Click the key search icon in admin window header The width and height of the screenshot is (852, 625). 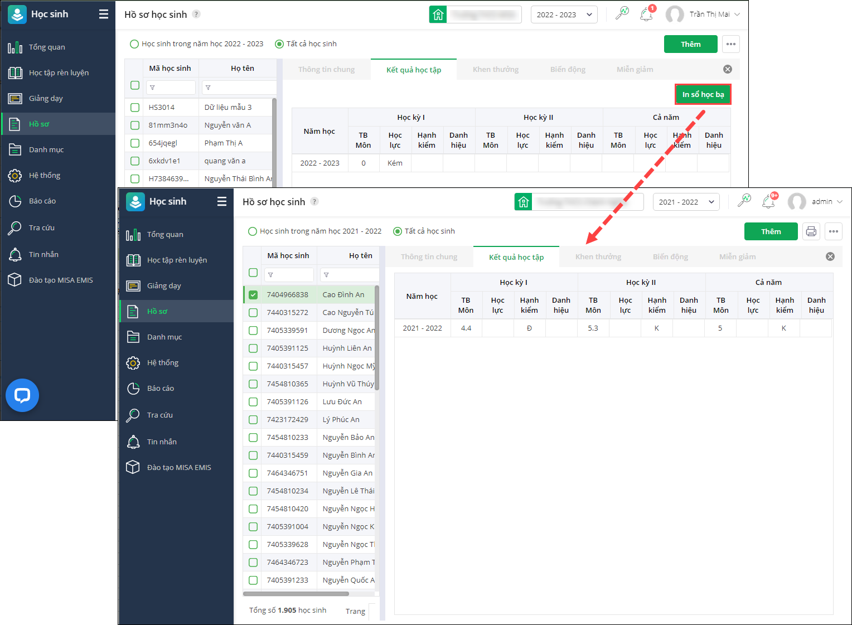point(744,201)
